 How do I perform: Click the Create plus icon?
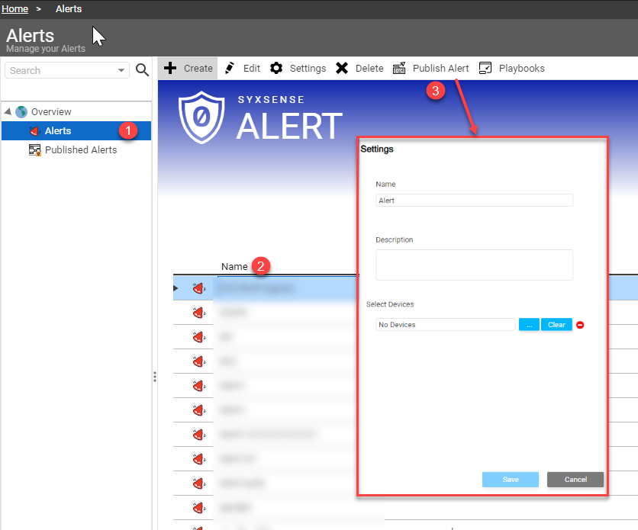pyautogui.click(x=171, y=68)
